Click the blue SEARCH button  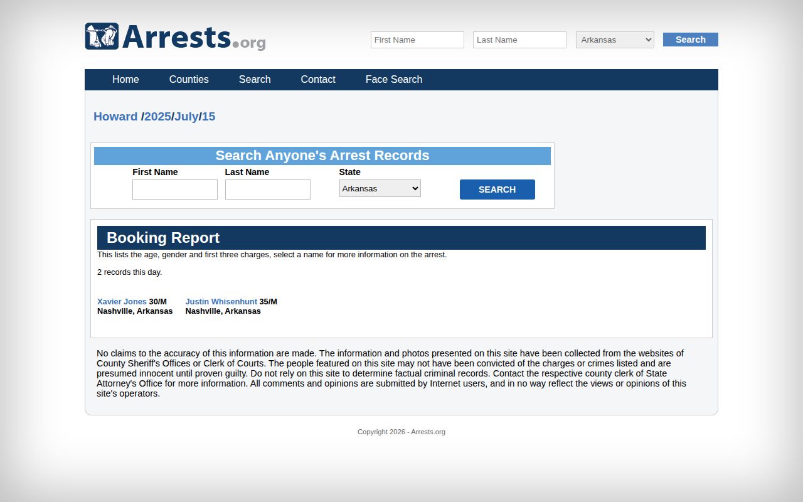[497, 190]
